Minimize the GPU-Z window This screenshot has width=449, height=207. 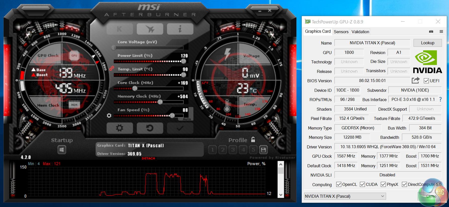(x=403, y=22)
